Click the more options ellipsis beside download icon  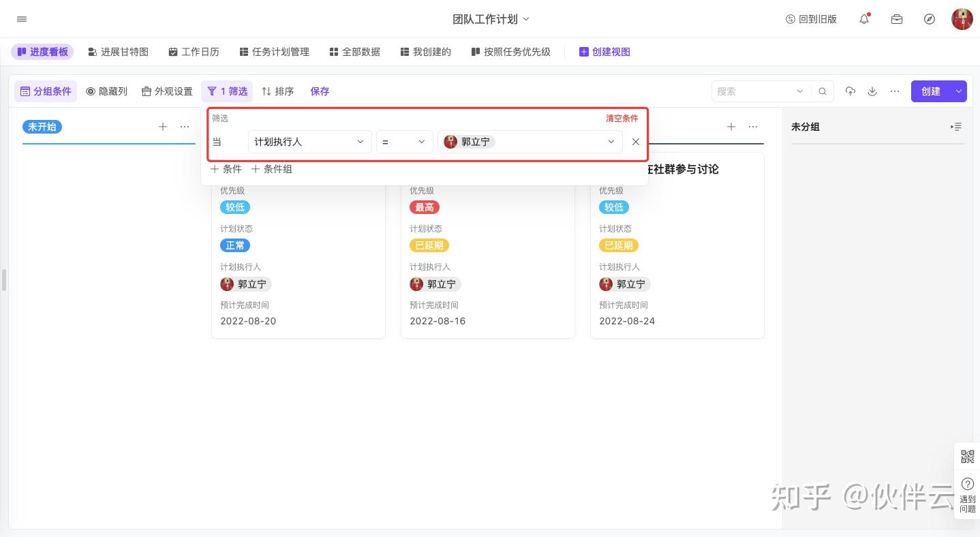(x=895, y=91)
